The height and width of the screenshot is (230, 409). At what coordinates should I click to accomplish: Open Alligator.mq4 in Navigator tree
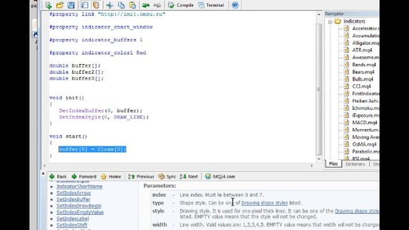(x=366, y=43)
